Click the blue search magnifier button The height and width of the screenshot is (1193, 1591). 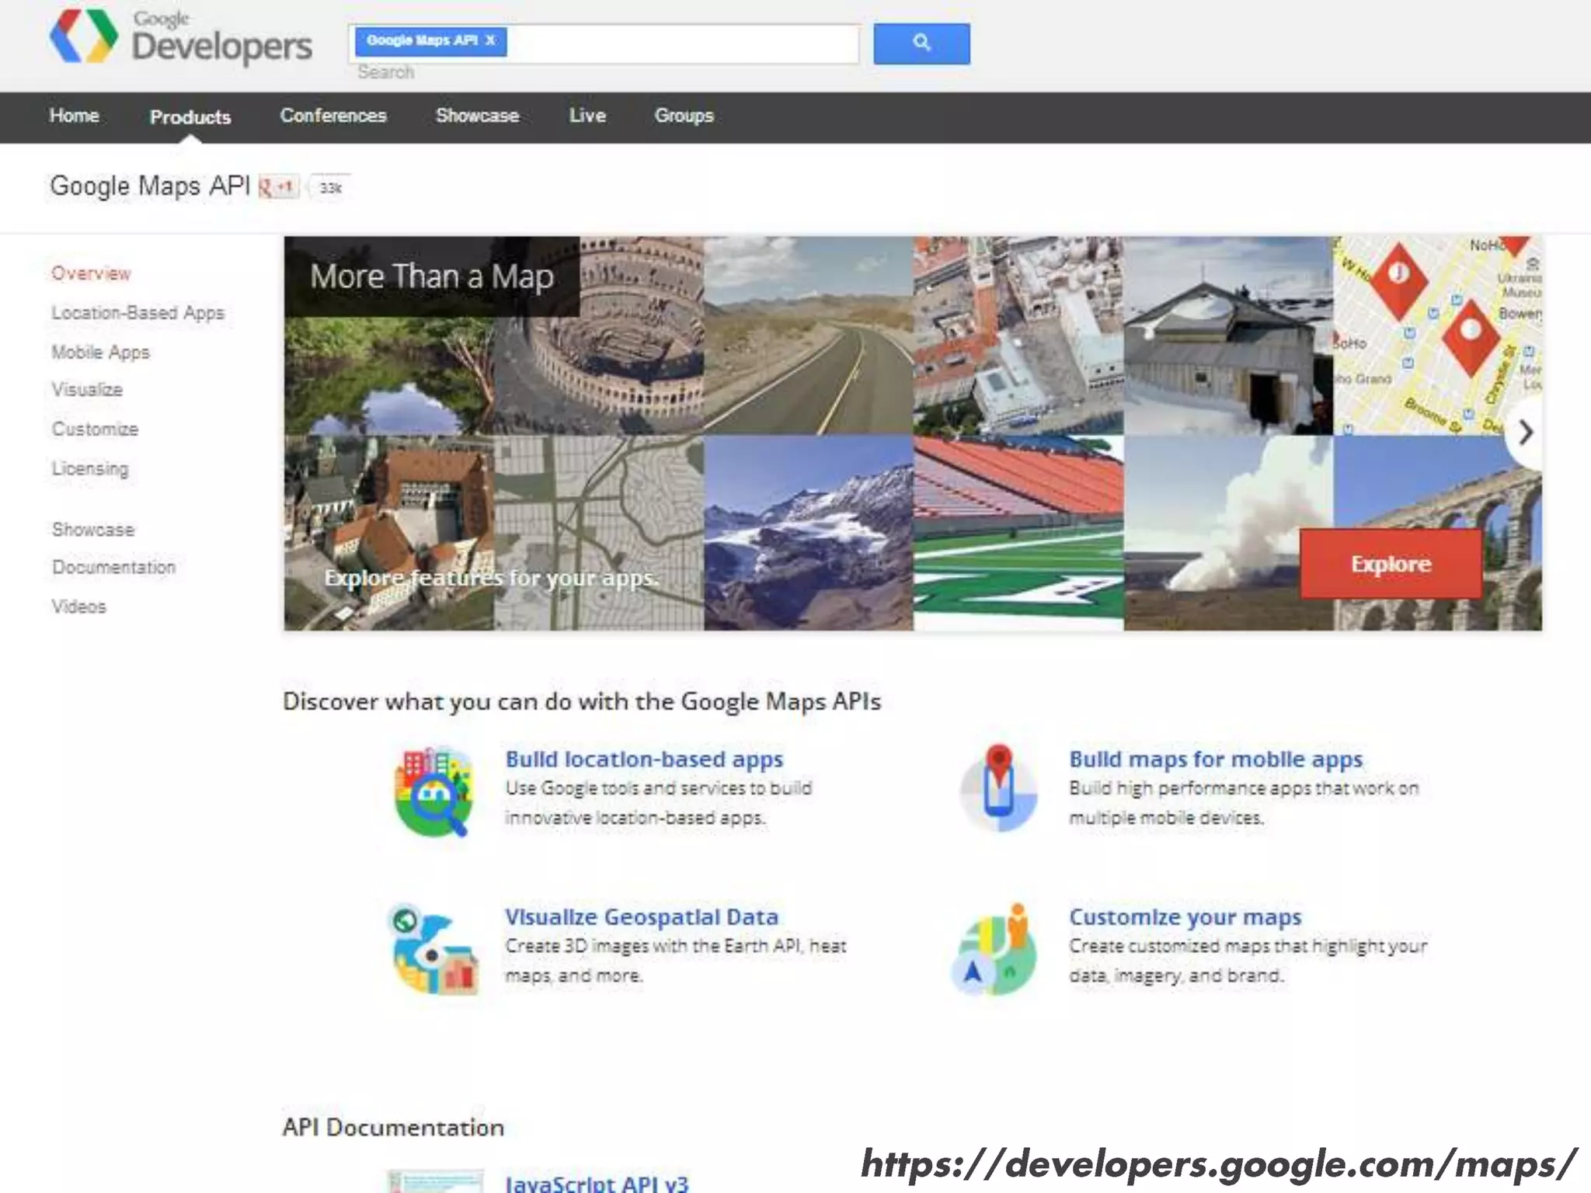pos(921,43)
